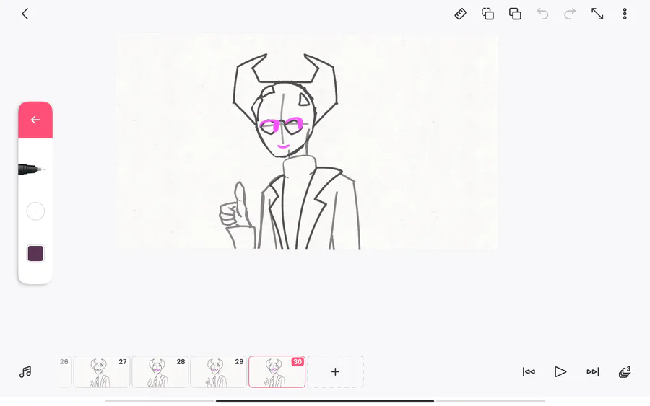This screenshot has width=650, height=406.
Task: Tap the copy frame selection icon
Action: (487, 14)
